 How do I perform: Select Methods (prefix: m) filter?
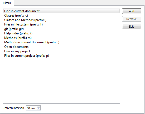pos(61,38)
